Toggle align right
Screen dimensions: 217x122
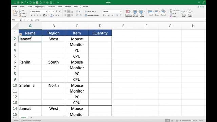tap(72, 15)
